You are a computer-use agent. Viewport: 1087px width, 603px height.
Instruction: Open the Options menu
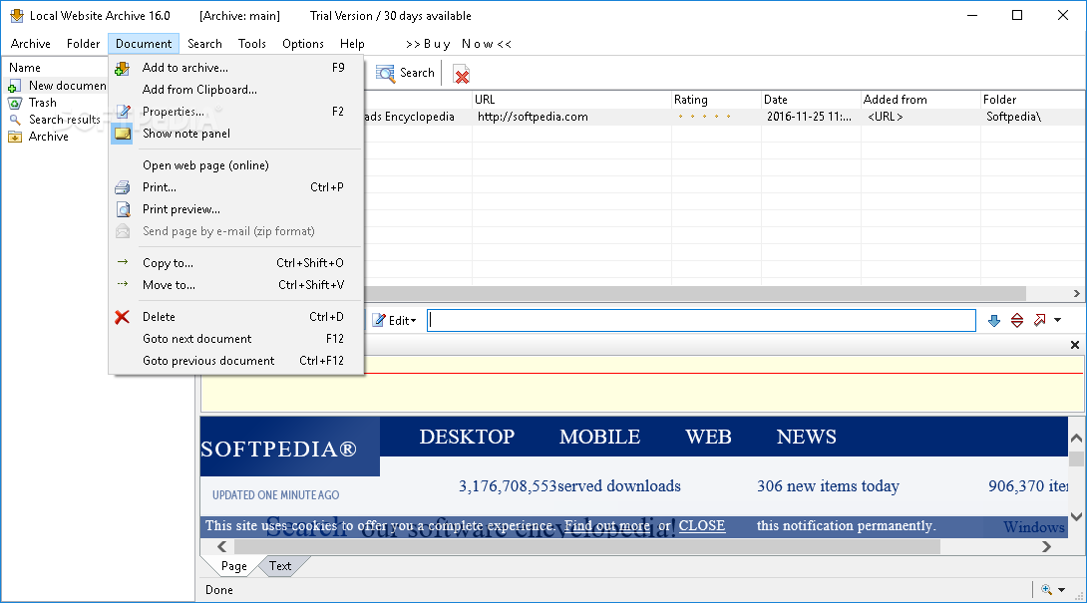pos(303,44)
